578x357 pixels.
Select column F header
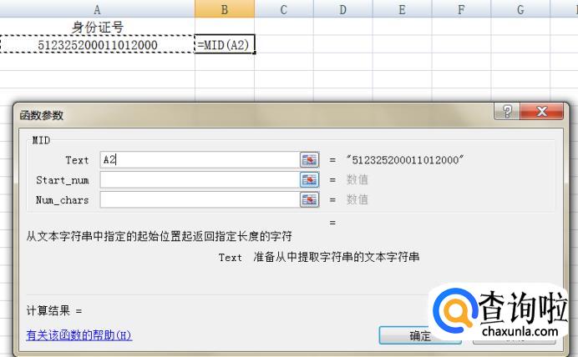[462, 9]
